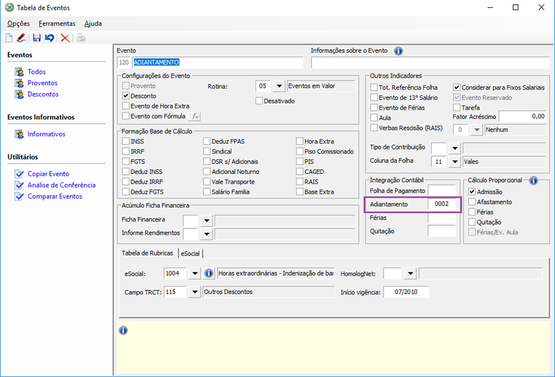Screen dimensions: 555x377
Task: Click the checkmark icon beside Copiar Evento
Action: pyautogui.click(x=19, y=174)
